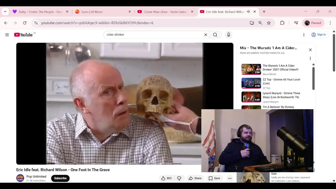Image resolution: width=336 pixels, height=189 pixels.
Task: Open ZZ Top Gimme All Your Lovin' title
Action: (281, 81)
